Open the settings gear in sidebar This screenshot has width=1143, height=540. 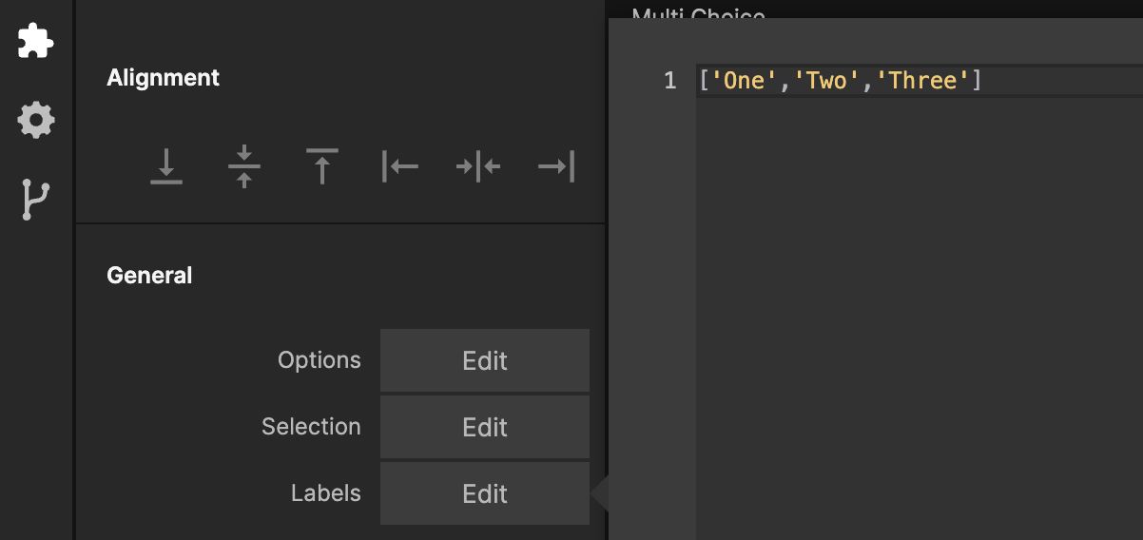pyautogui.click(x=36, y=120)
